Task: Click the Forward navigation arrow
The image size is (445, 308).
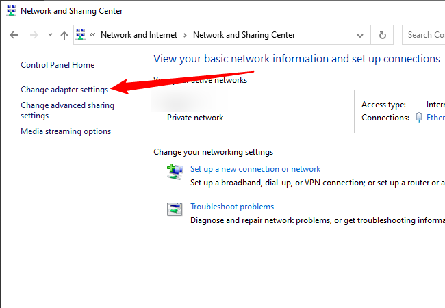Action: pos(32,35)
